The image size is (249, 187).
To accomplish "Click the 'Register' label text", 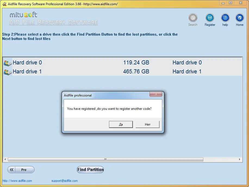I will (210, 25).
